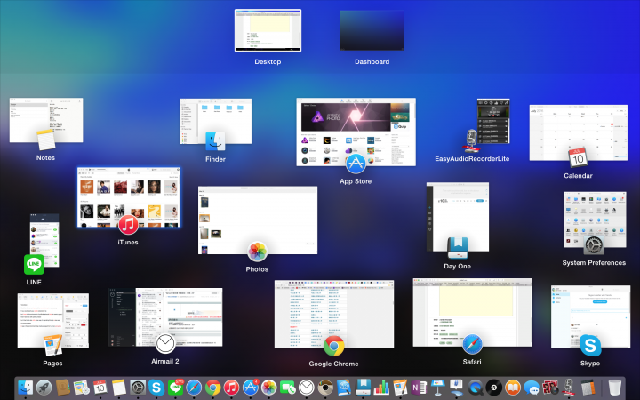Screen dimensions: 640x400
Task: Click the Photos flower icon in the dock
Action: [269, 388]
